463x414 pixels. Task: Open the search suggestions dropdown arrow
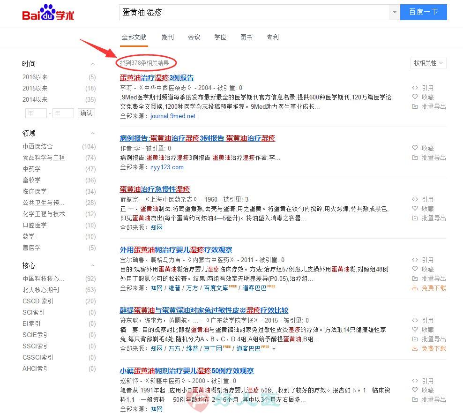pyautogui.click(x=395, y=12)
